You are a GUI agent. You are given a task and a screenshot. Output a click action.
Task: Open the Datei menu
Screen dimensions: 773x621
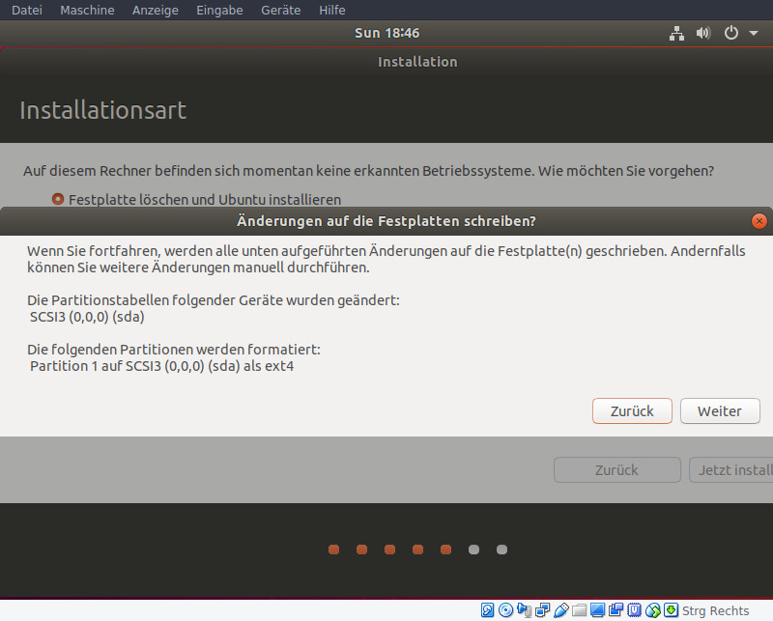[x=27, y=10]
